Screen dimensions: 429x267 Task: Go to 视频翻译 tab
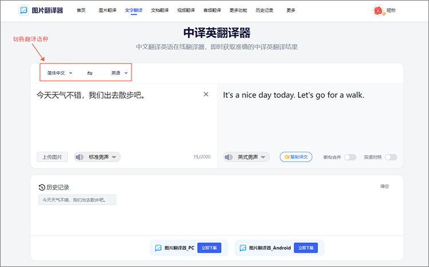186,10
